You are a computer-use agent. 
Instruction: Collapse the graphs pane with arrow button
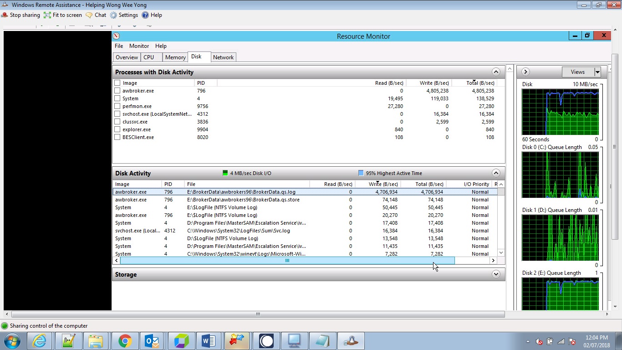pos(525,72)
